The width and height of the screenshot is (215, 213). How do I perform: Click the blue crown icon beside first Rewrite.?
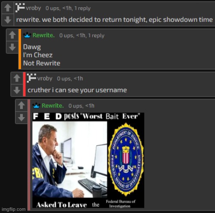[x=27, y=35]
